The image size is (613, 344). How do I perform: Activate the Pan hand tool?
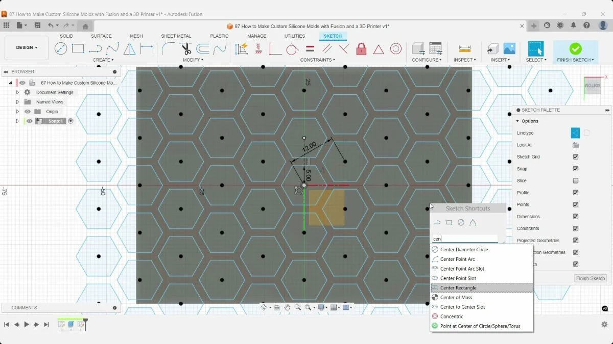(x=288, y=307)
